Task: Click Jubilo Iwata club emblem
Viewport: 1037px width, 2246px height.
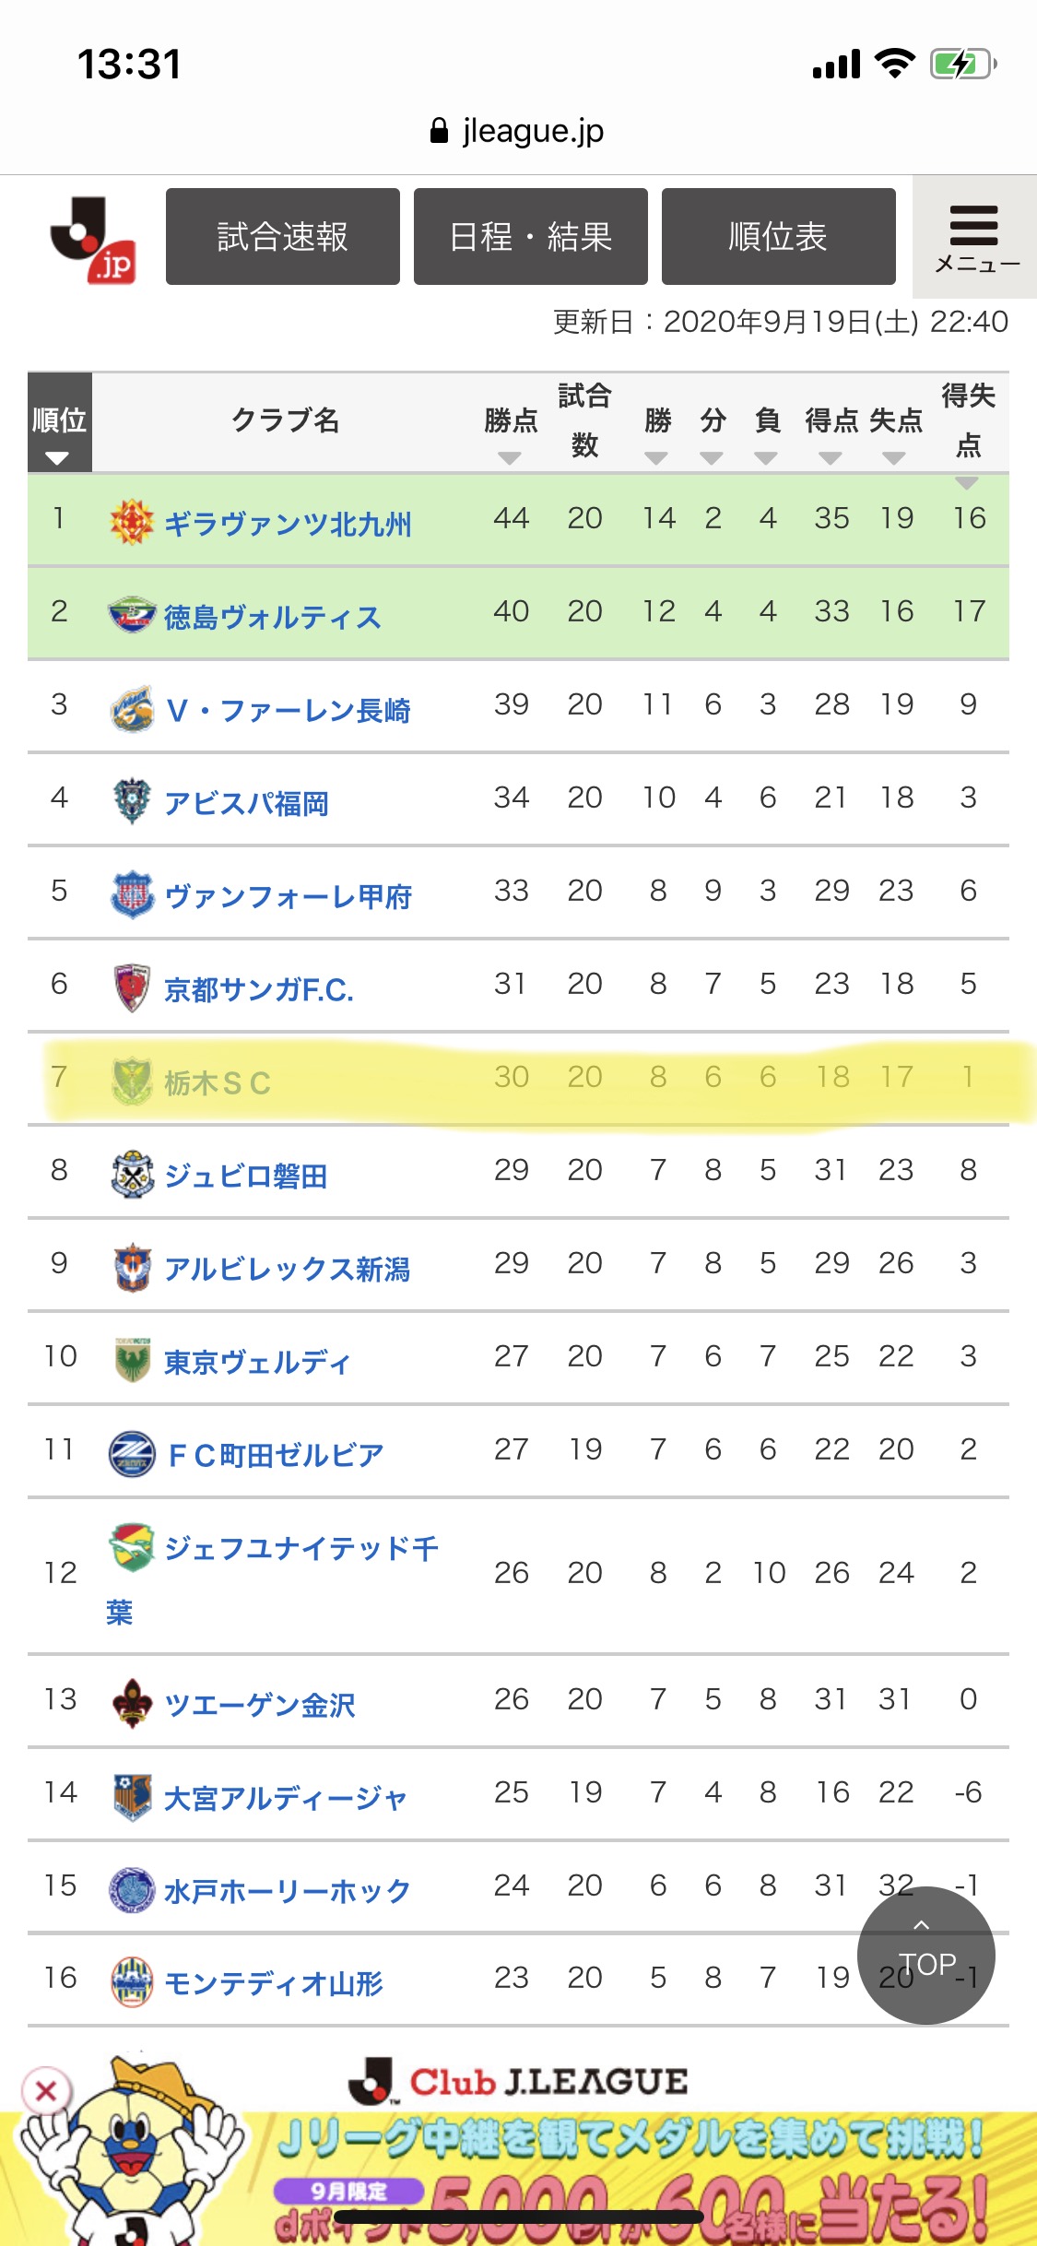Action: pos(132,1174)
